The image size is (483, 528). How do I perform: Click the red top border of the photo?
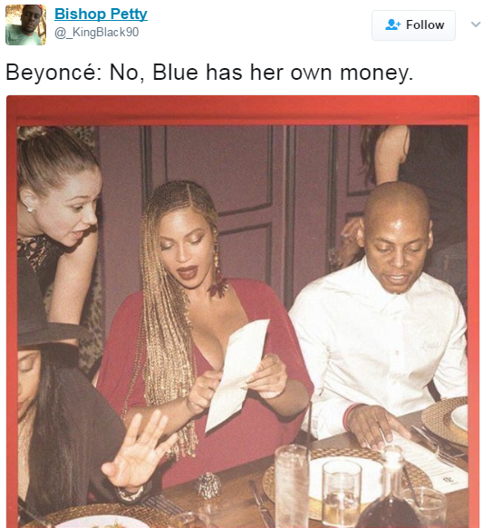[x=243, y=110]
